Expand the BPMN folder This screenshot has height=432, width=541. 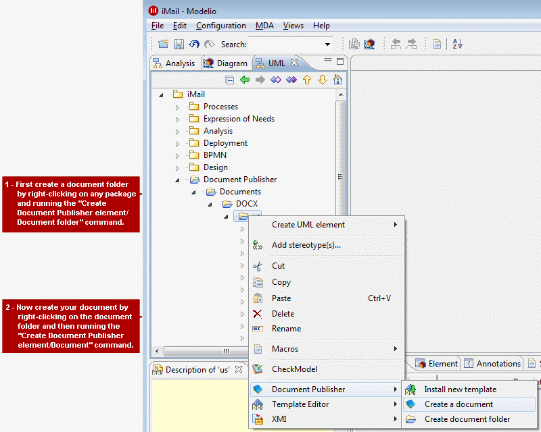177,156
